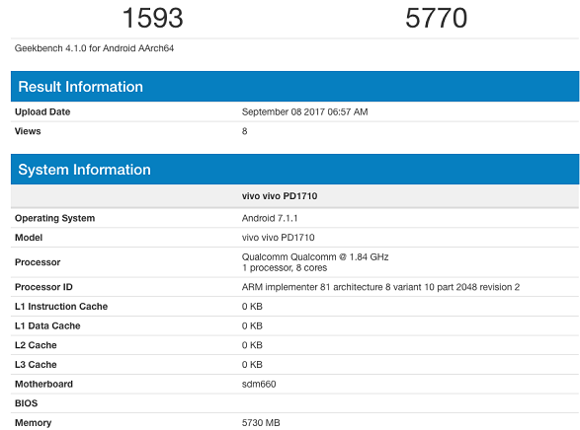Click the L2 Cache label
This screenshot has width=580, height=430.
36,345
